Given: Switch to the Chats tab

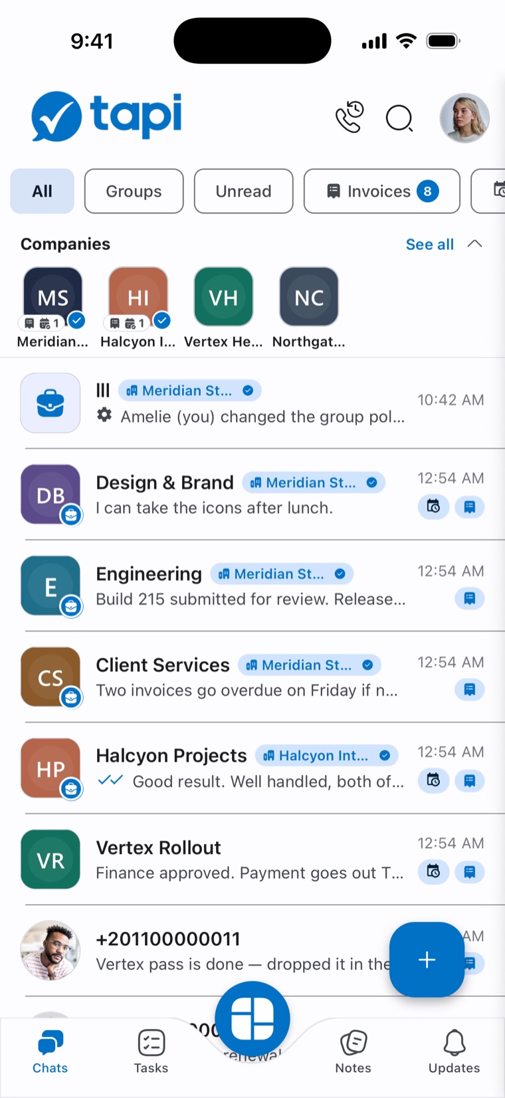Looking at the screenshot, I should coord(50,1051).
